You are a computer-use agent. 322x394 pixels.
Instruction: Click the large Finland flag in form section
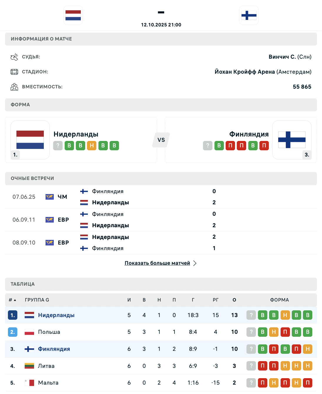point(292,140)
